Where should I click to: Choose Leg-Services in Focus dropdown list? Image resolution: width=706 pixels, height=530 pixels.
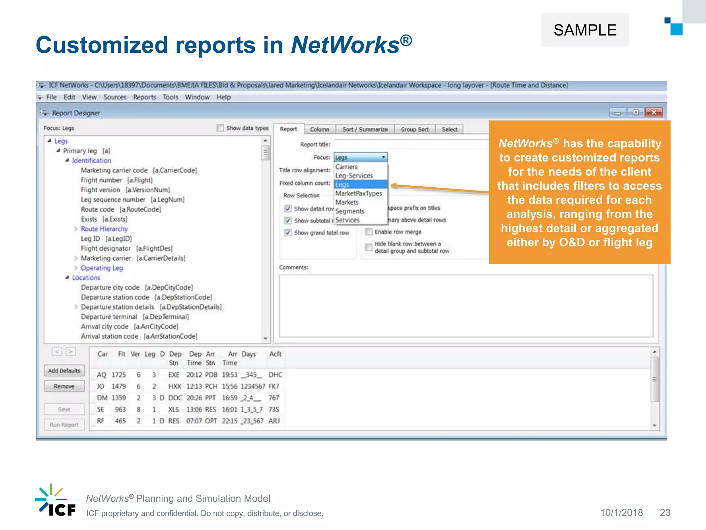[361, 176]
